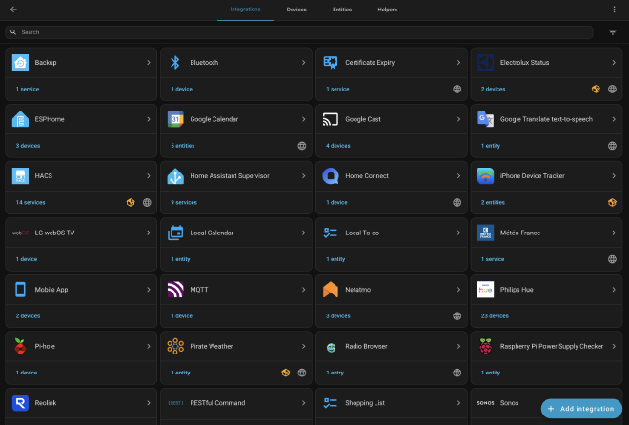
Task: Open the 5 entities link on Google Calendar
Action: [x=183, y=146]
